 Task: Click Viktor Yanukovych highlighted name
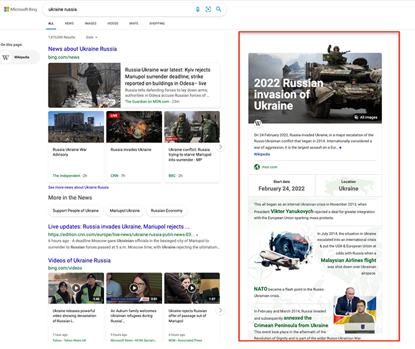[x=292, y=211]
